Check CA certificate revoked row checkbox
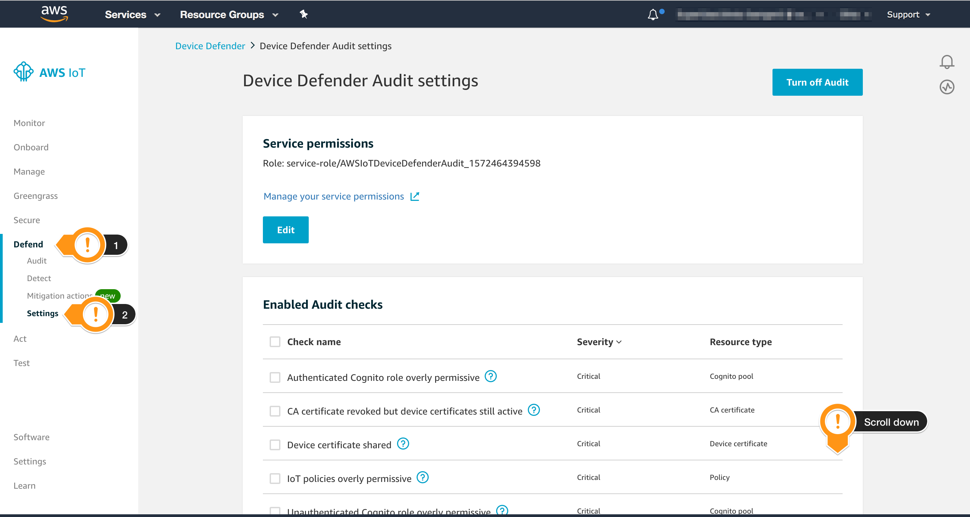Screen dimensions: 970x517 coord(275,411)
